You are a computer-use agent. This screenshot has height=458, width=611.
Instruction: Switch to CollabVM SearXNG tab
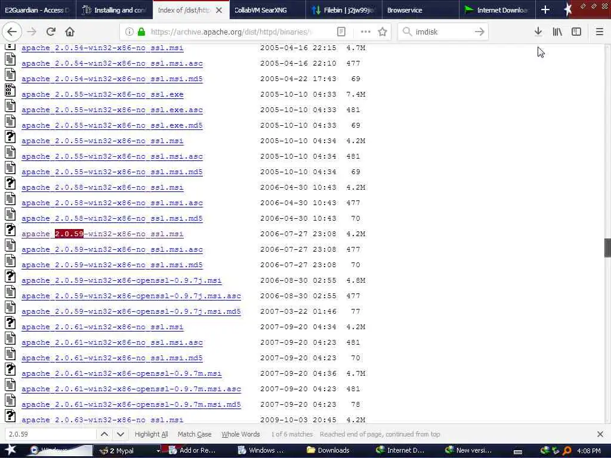pyautogui.click(x=267, y=10)
